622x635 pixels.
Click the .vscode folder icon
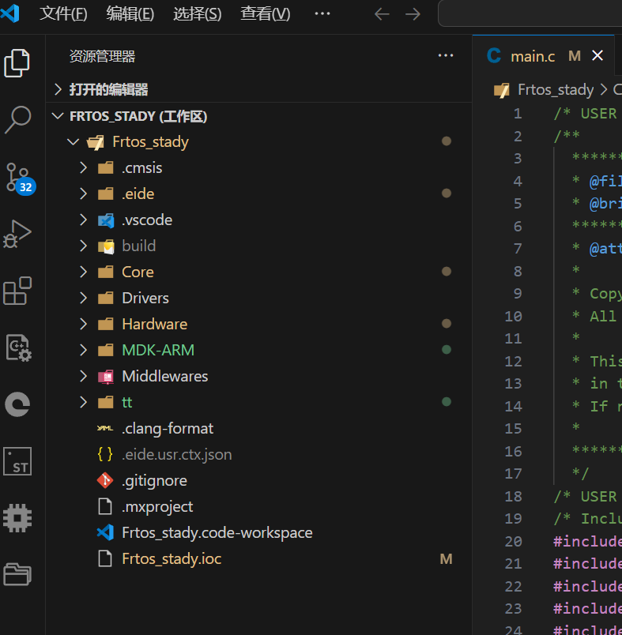point(106,220)
